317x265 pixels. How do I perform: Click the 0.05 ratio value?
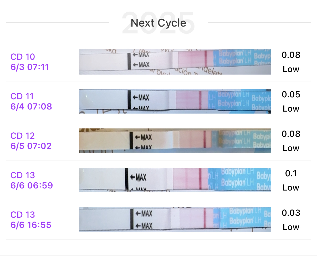(x=291, y=94)
